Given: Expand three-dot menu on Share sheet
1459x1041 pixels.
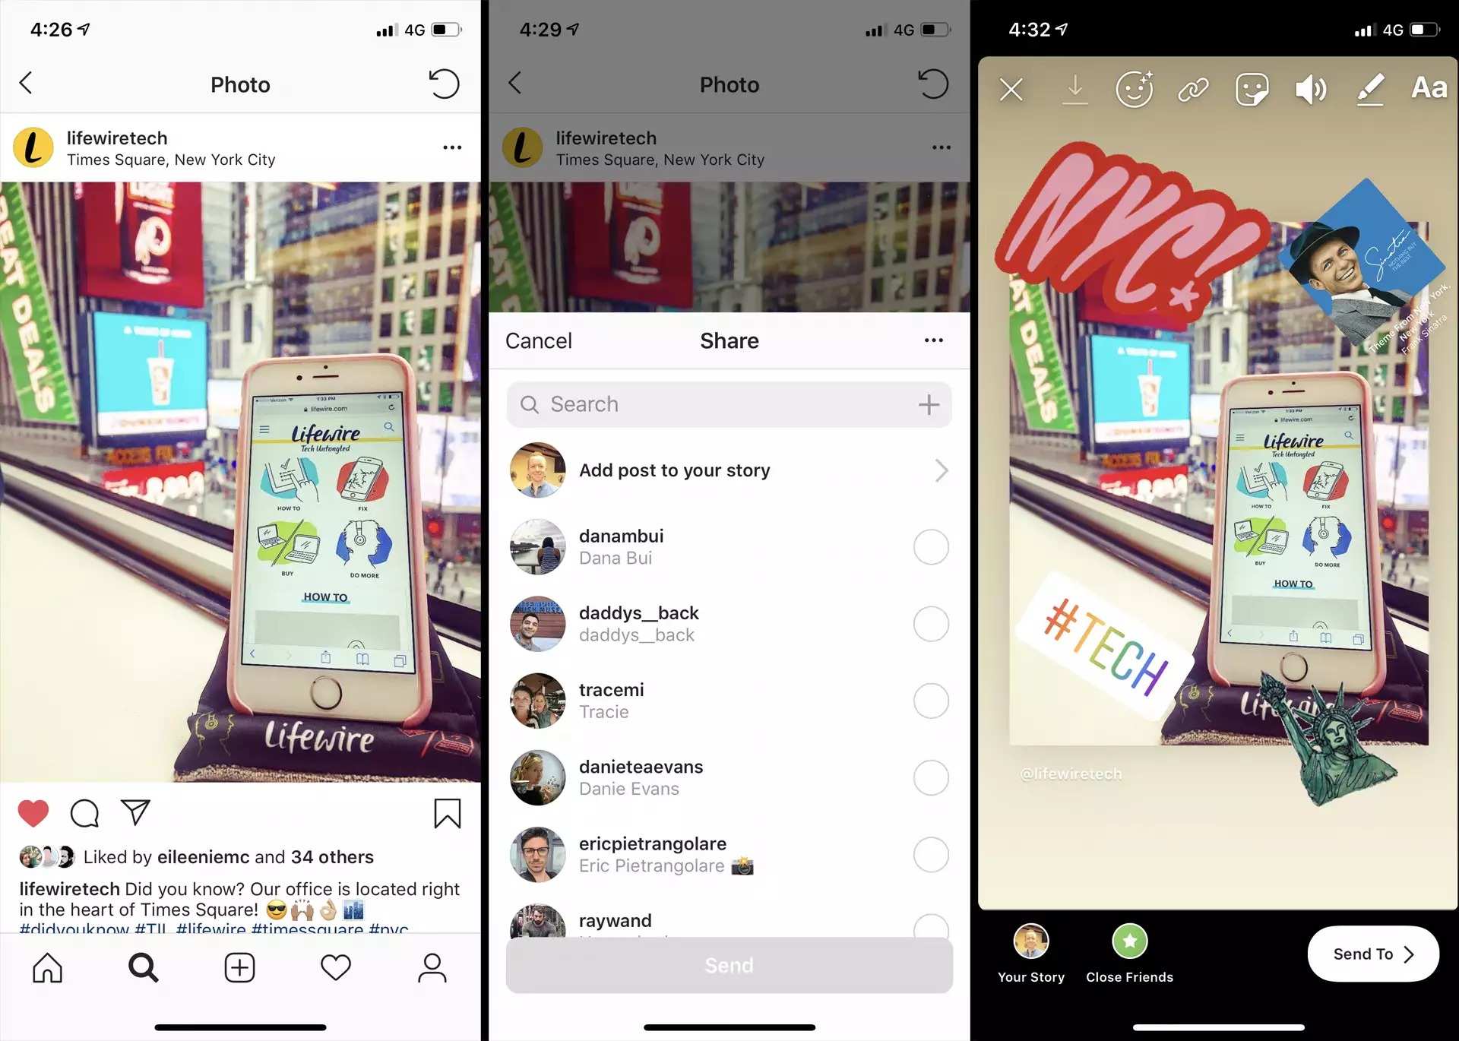Looking at the screenshot, I should coord(933,340).
